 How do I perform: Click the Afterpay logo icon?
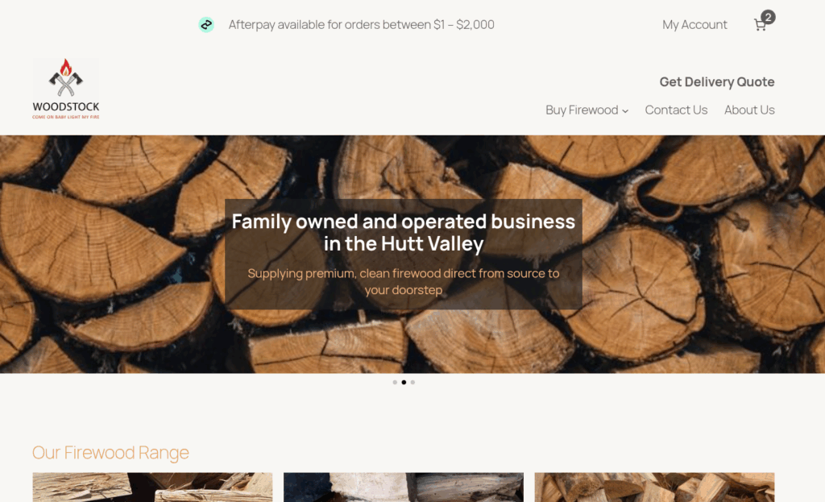(x=206, y=25)
